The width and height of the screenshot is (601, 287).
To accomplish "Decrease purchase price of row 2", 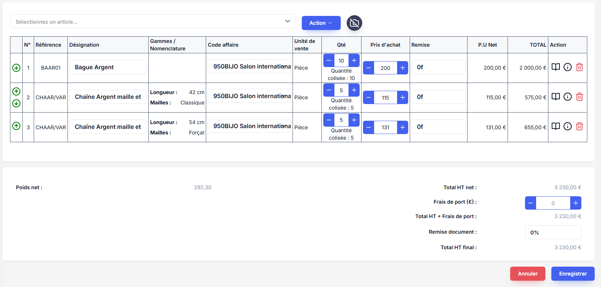I will [369, 98].
